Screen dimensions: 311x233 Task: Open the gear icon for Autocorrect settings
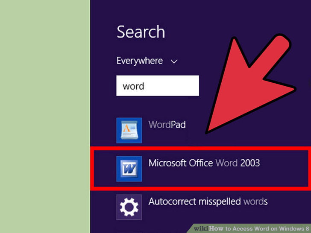129,207
